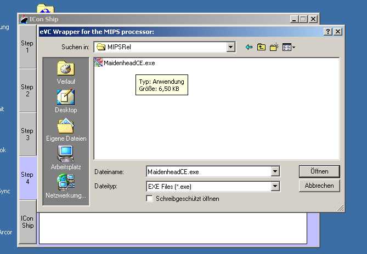Open Eigene Dateien in the places bar
Screen dimensions: 367x254
(x=66, y=130)
